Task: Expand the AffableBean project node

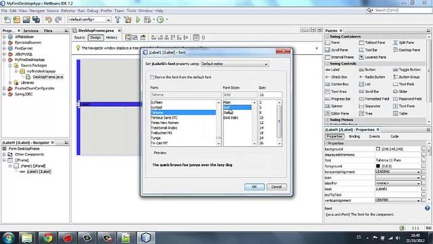Action: [4, 37]
